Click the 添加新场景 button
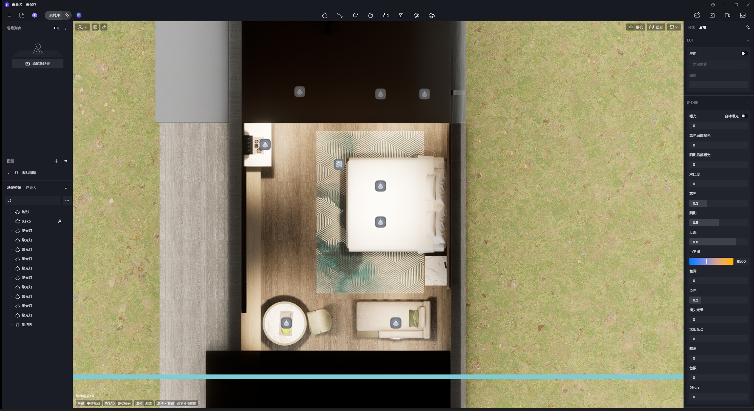The width and height of the screenshot is (754, 411). [x=38, y=64]
